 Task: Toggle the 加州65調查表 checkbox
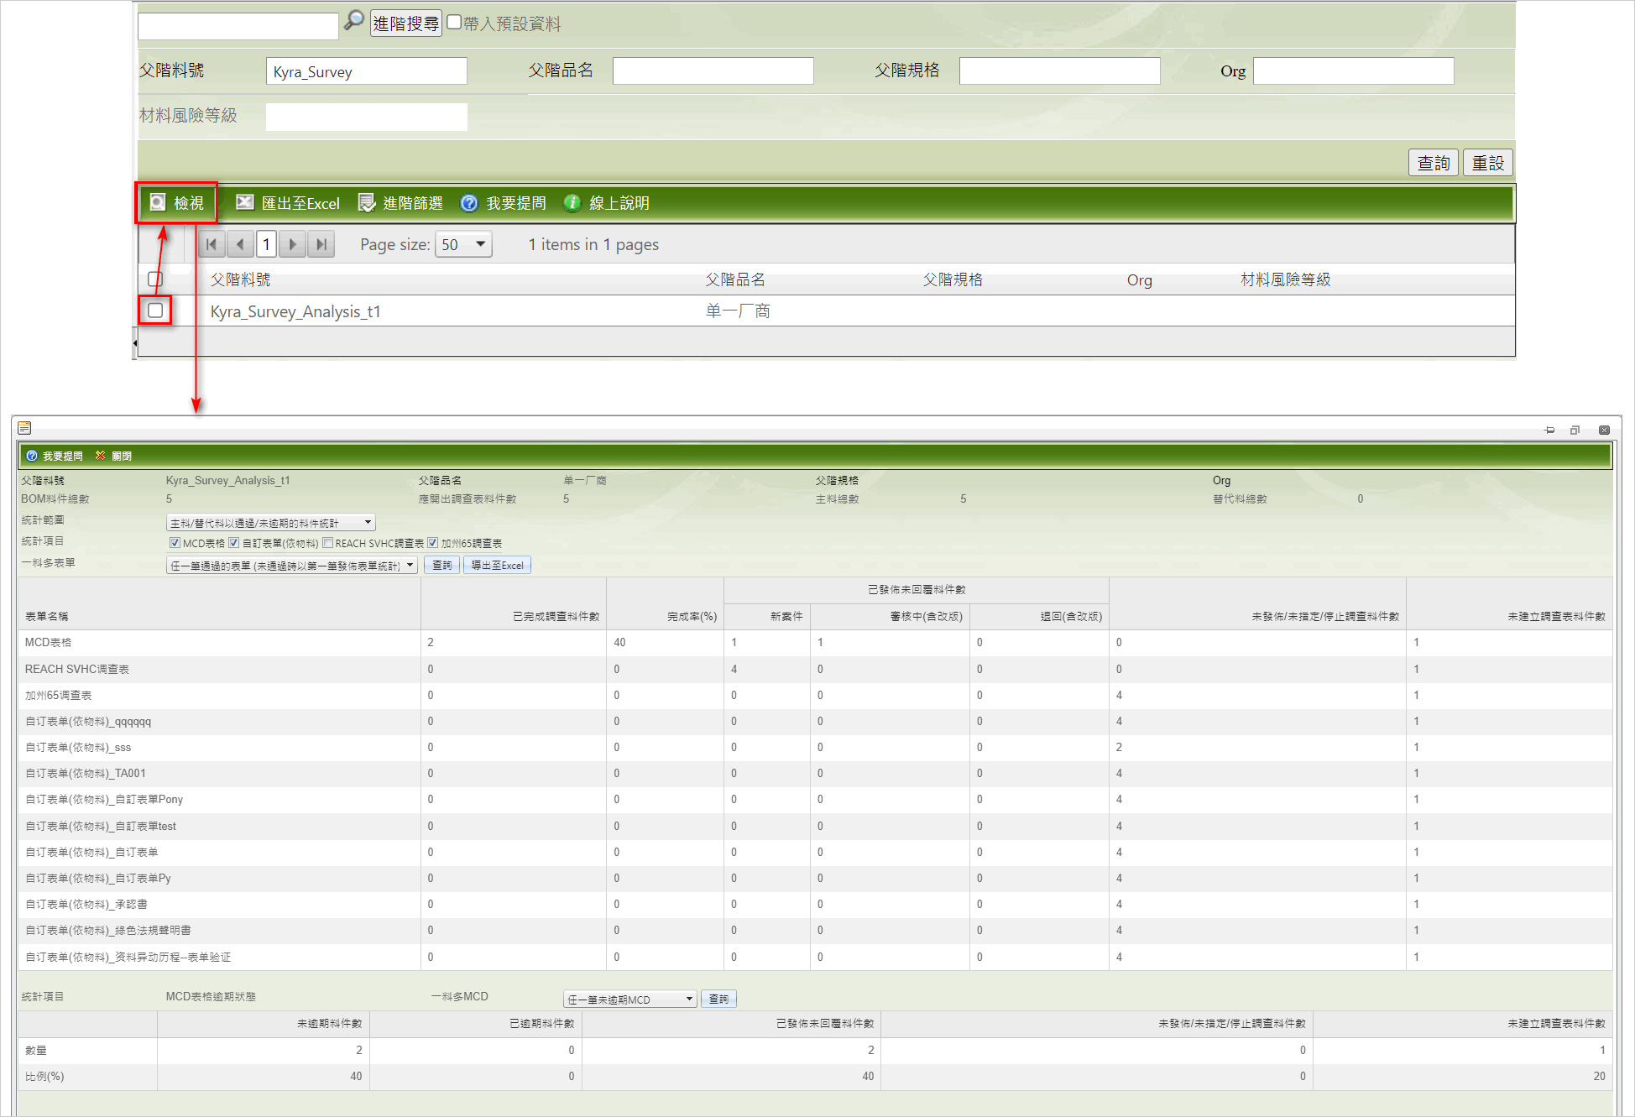point(433,543)
